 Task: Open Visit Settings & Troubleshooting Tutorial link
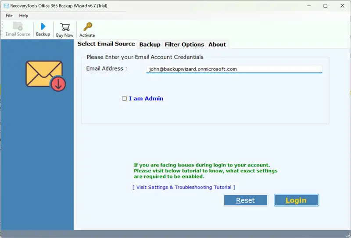[x=184, y=187]
